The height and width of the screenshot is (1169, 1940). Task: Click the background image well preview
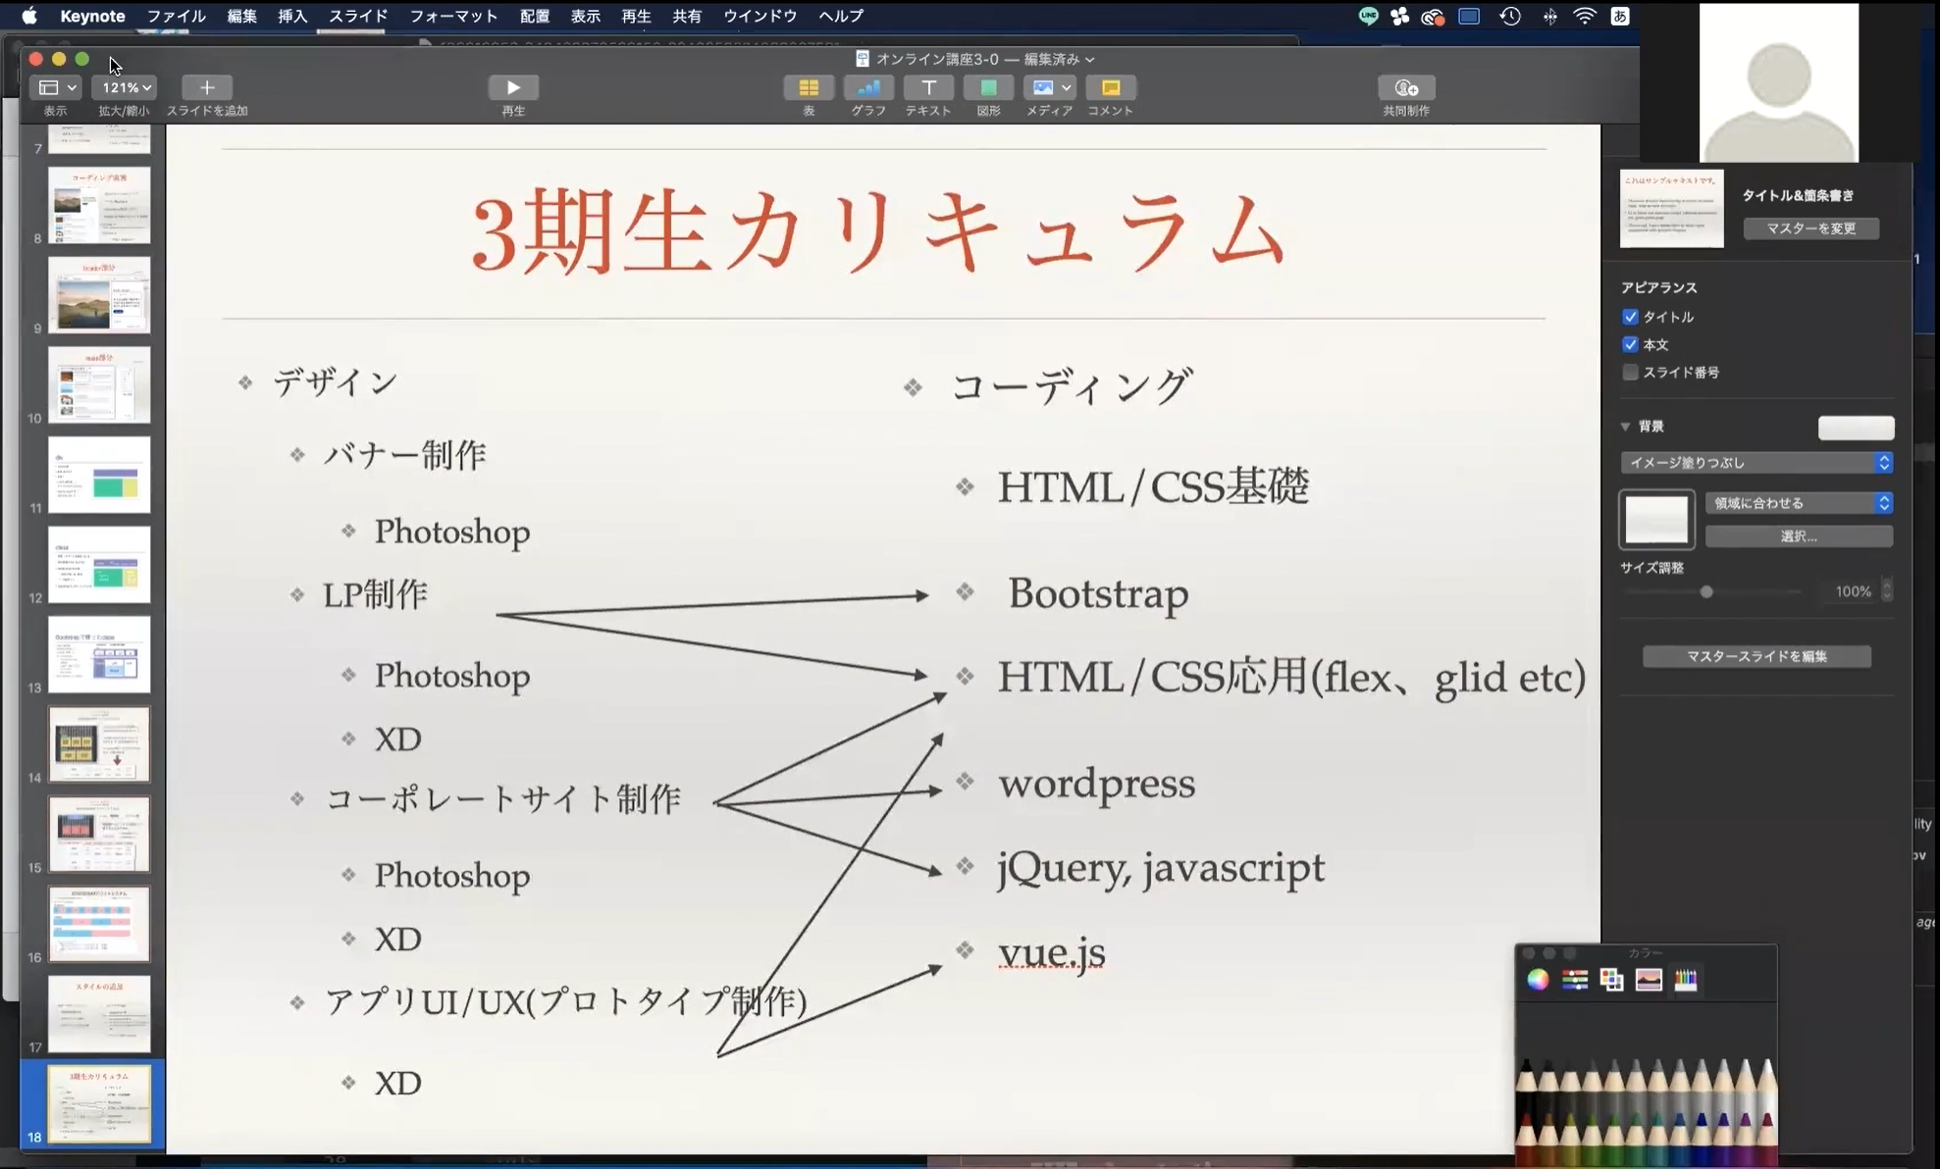point(1656,519)
